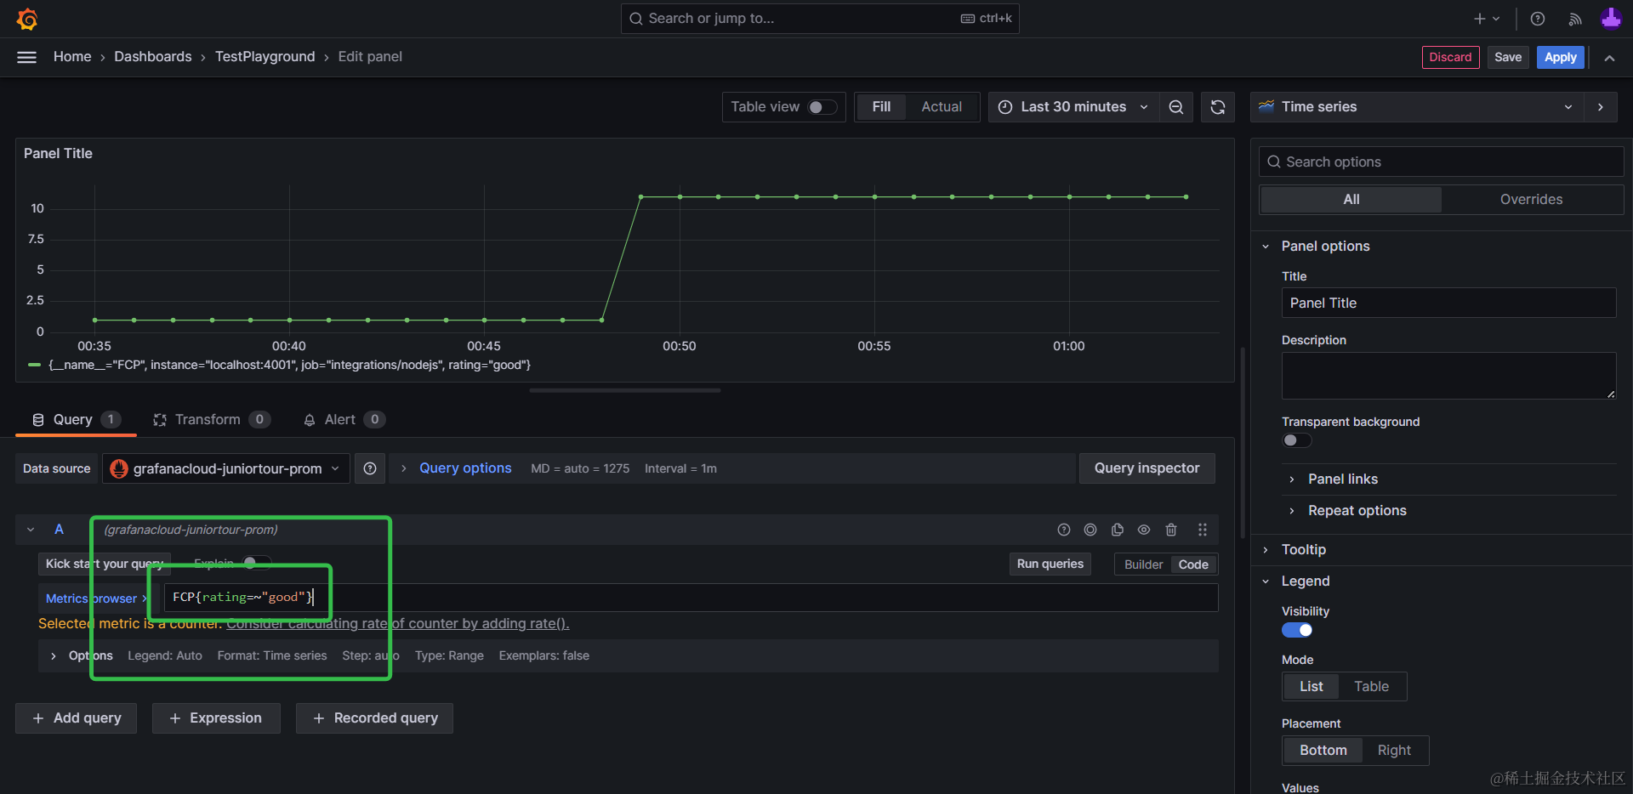The image size is (1633, 794).
Task: Select the Overrides tab
Action: coord(1531,200)
